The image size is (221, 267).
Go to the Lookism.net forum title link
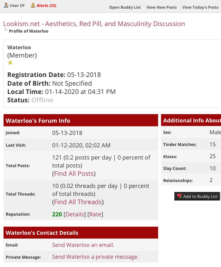pos(94,24)
